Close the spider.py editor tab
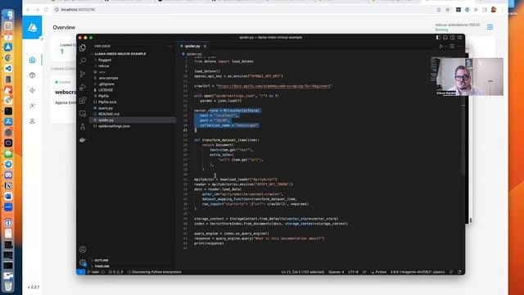This screenshot has height=295, width=524. click(x=205, y=46)
